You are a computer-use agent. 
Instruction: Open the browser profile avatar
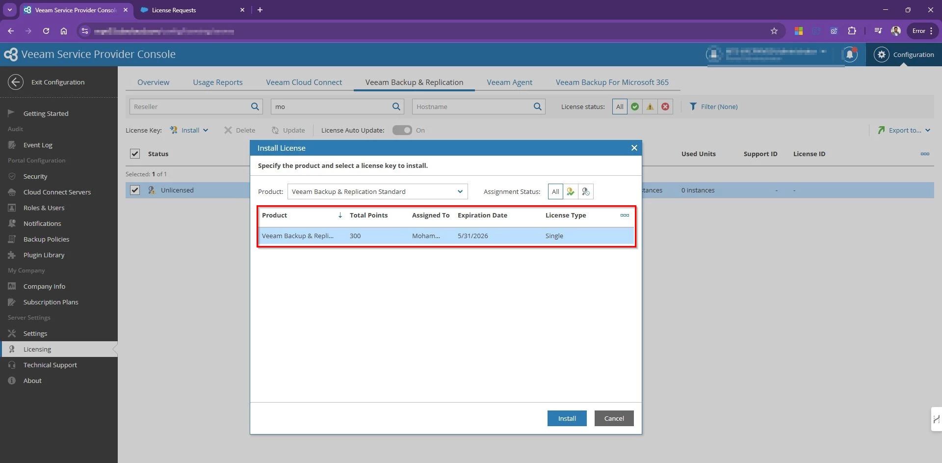click(x=896, y=31)
